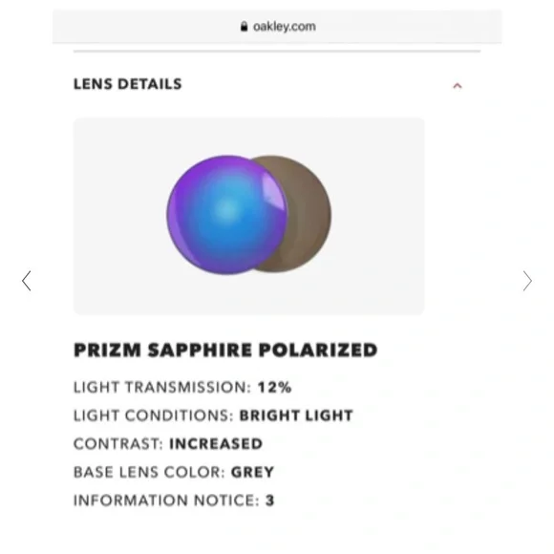The image size is (554, 554).
Task: Click the Base Lens Color label
Action: pyautogui.click(x=149, y=472)
